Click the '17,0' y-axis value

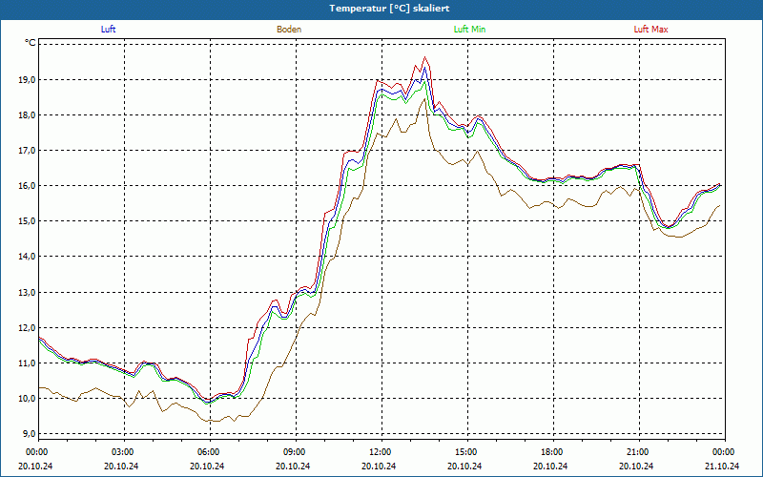(28, 151)
